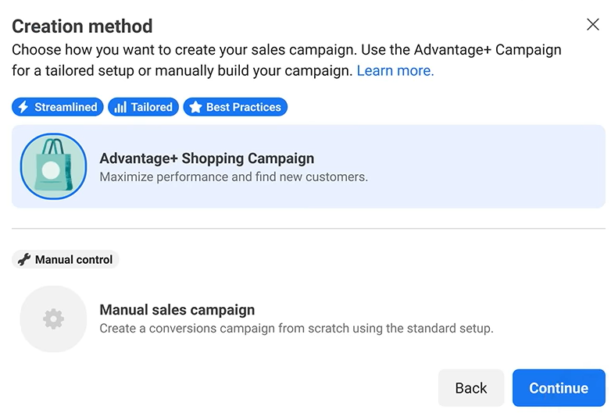
Task: Click the Best Practices badge text
Action: pos(243,107)
